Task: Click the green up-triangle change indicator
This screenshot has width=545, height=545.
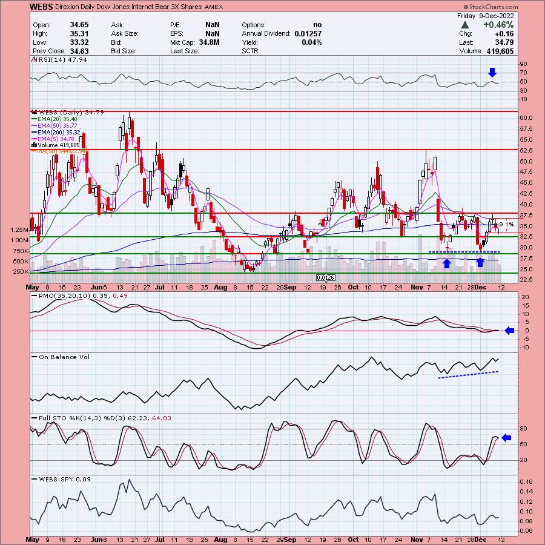Action: [x=465, y=25]
